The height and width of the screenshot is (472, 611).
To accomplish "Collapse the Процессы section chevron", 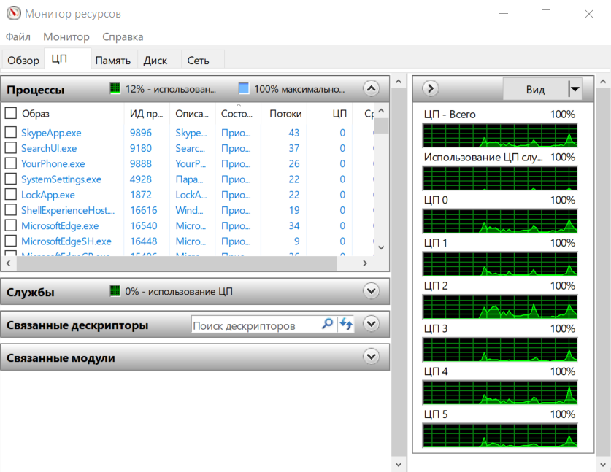I will tap(371, 89).
